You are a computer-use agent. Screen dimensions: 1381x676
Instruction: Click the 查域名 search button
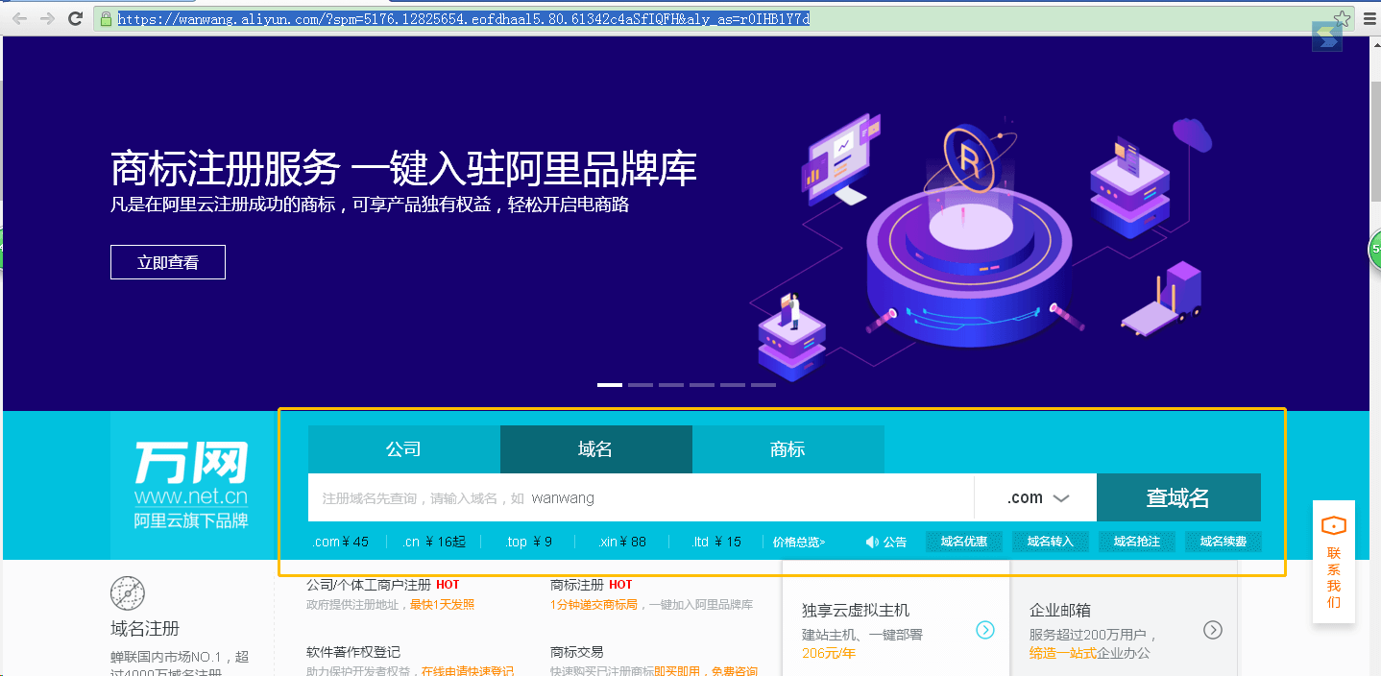click(1178, 498)
